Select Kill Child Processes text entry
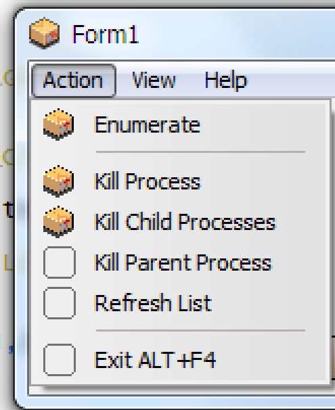This screenshot has width=335, height=410. point(185,222)
